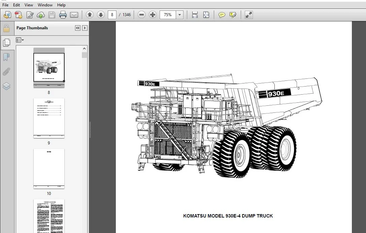Zoom out with minus button

tap(141, 15)
